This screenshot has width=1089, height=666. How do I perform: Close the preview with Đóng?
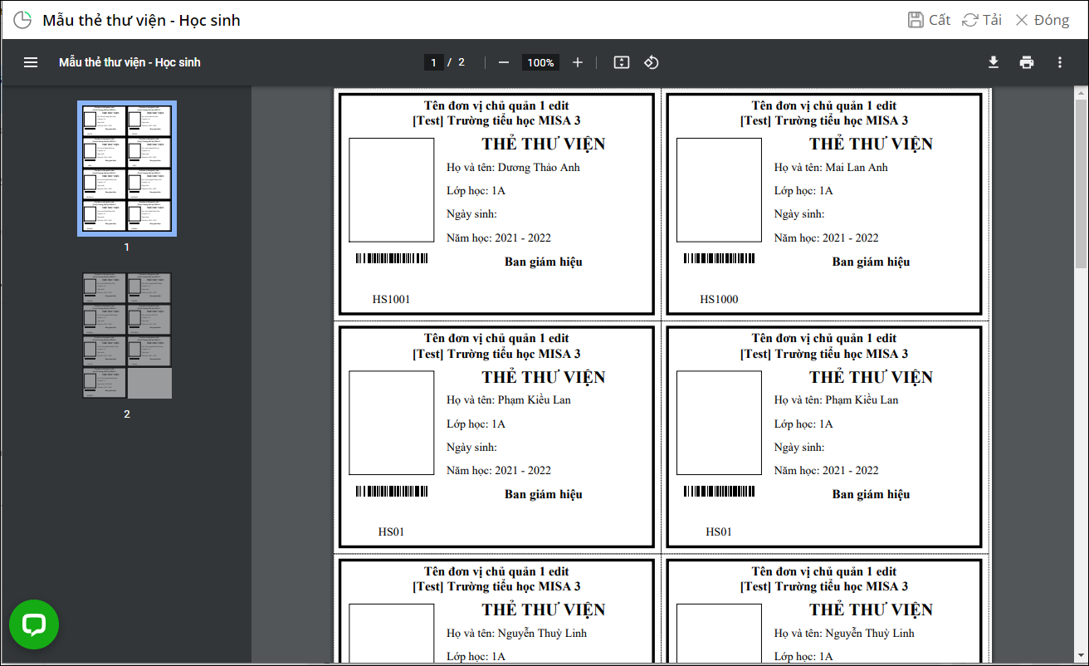point(1042,20)
